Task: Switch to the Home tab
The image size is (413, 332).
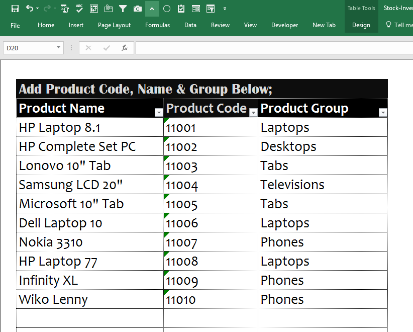Action: (x=46, y=25)
